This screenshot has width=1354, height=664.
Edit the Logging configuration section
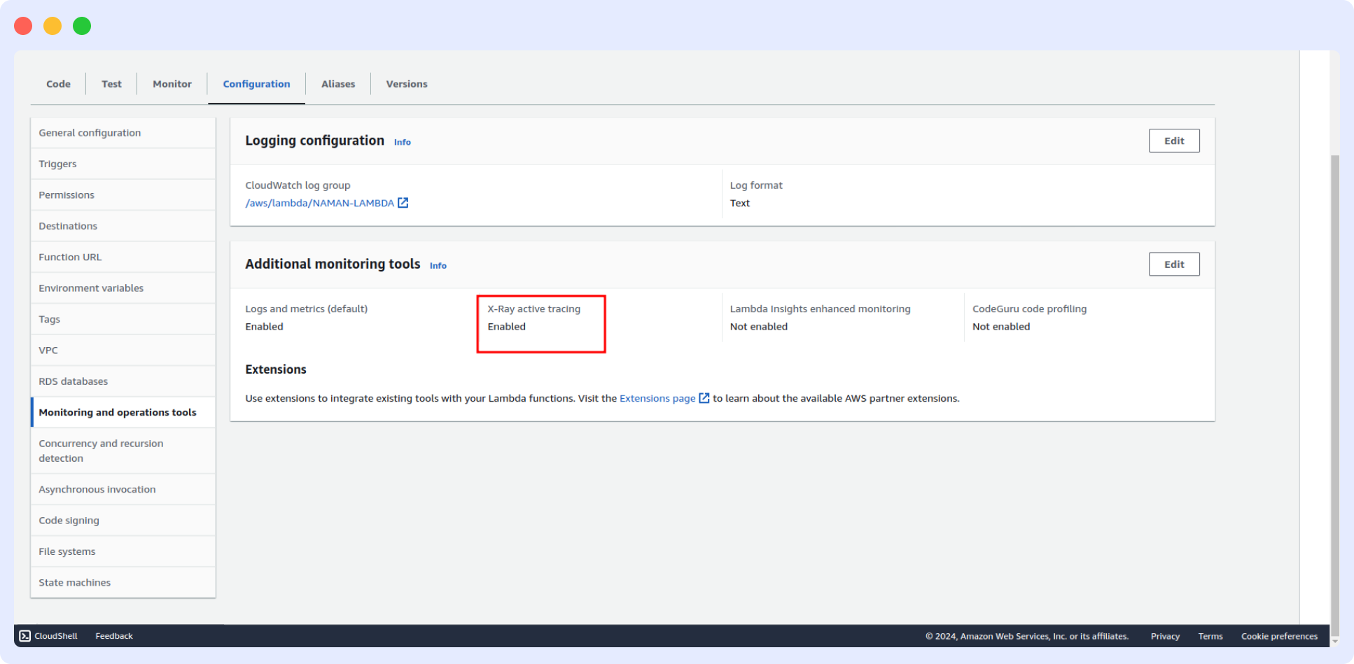[1173, 141]
